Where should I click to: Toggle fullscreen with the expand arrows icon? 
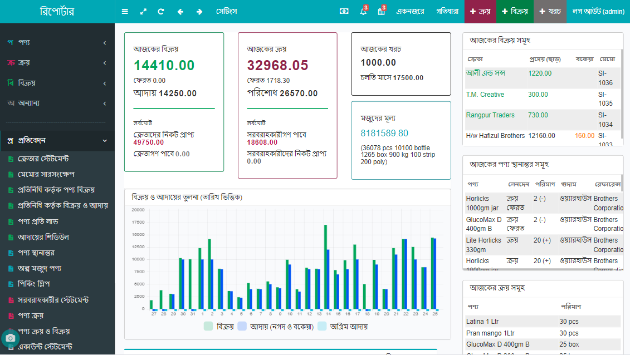(143, 12)
